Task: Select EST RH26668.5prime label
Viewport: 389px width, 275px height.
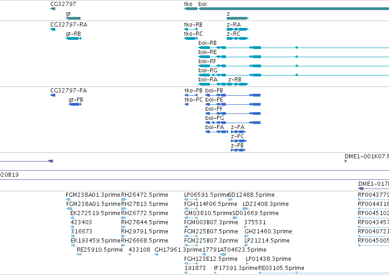Action: (144, 241)
